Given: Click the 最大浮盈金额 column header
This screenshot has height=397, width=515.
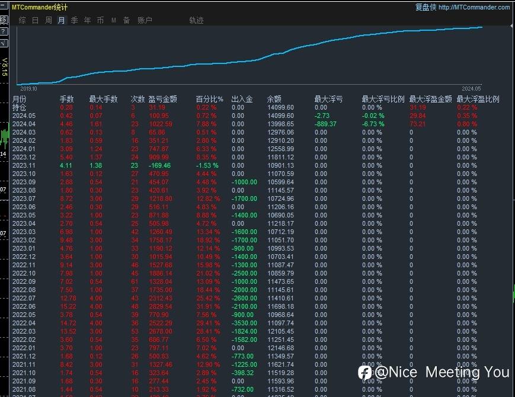Looking at the screenshot, I should (431, 99).
